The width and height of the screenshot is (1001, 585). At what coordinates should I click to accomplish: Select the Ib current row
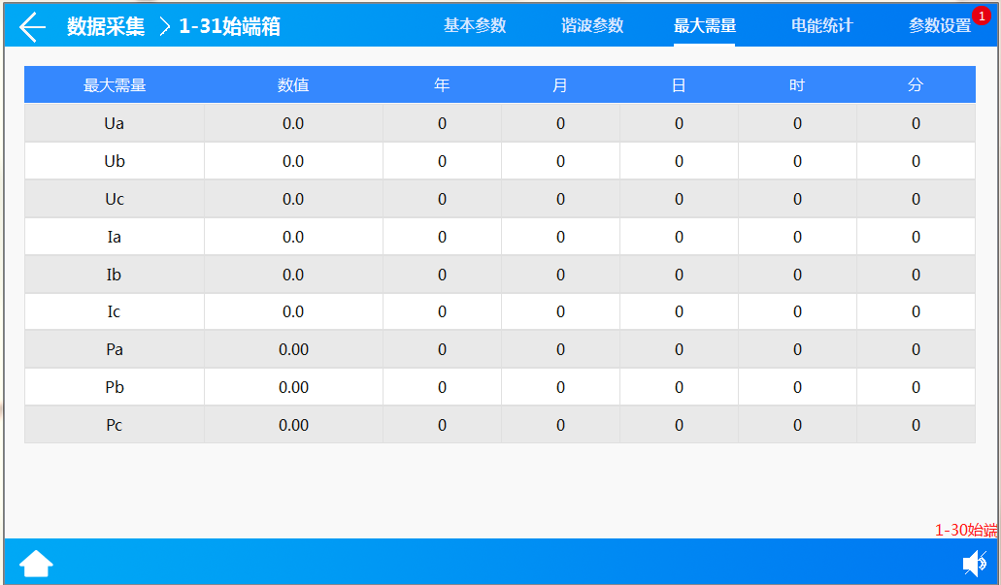[x=114, y=274]
